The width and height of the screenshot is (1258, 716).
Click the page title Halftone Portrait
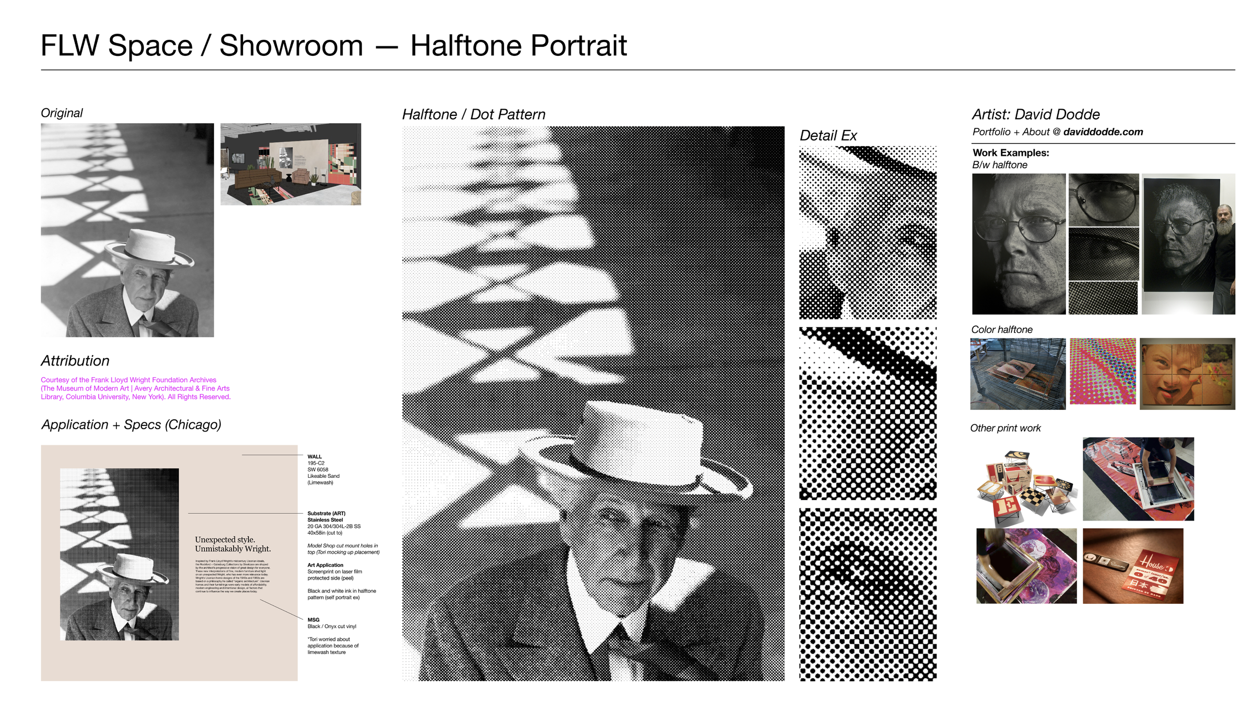518,46
